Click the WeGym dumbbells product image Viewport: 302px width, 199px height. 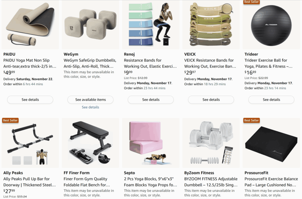point(91,25)
